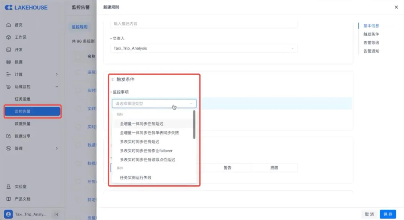
Task: Click the home icon in the sidebar
Action: [x=9, y=25]
